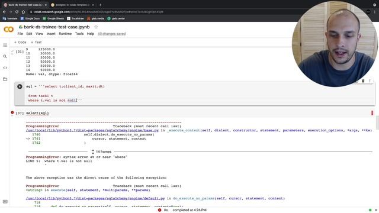The height and width of the screenshot is (213, 379).
Task: Click the do_execute_no_params function name in traceback
Action: point(194,199)
